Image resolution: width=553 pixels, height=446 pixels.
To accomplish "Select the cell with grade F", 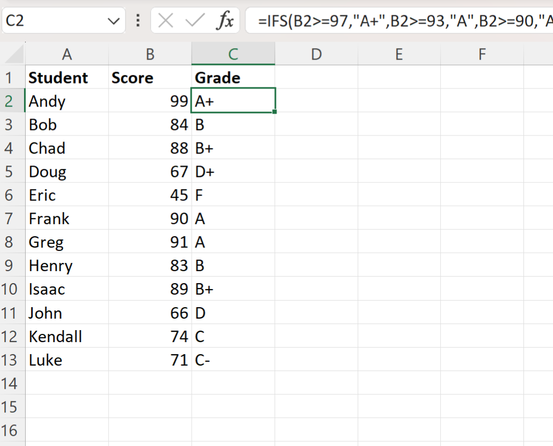I will click(233, 195).
